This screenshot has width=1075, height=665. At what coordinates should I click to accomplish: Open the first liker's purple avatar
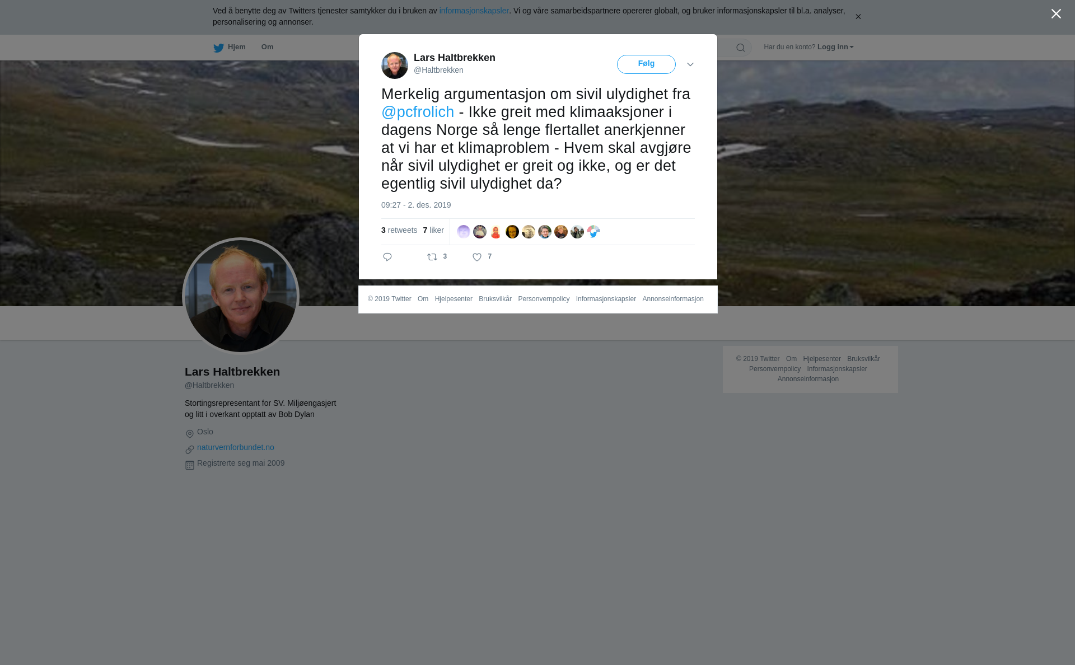point(464,232)
